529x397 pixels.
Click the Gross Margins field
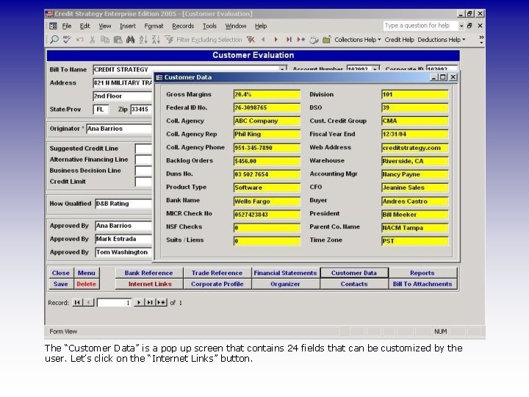267,94
